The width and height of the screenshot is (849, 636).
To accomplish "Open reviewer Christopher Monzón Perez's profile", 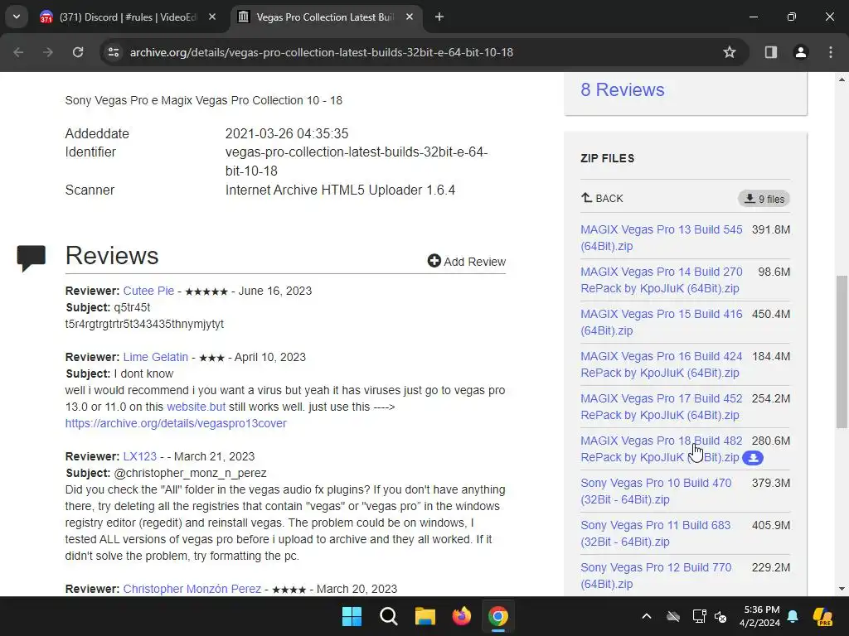I will 192,589.
